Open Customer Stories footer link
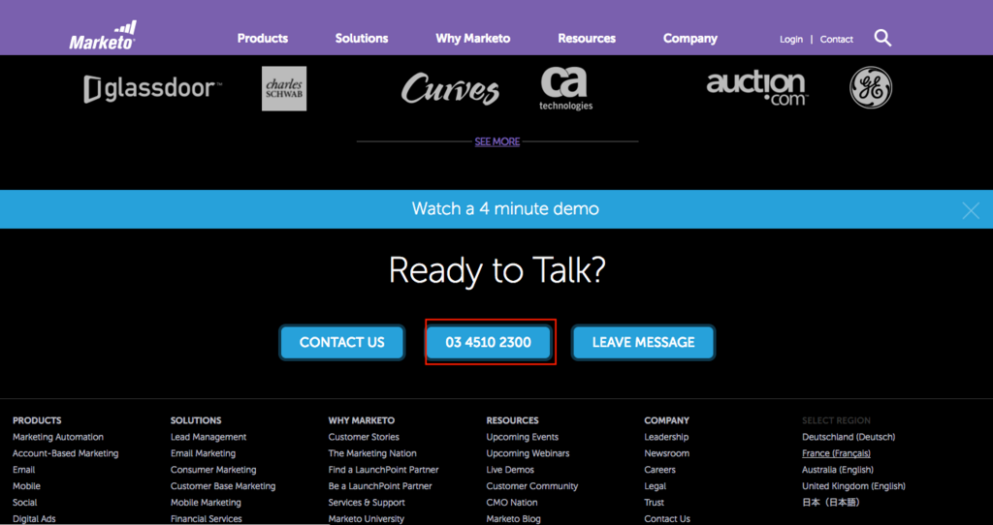 pos(364,437)
